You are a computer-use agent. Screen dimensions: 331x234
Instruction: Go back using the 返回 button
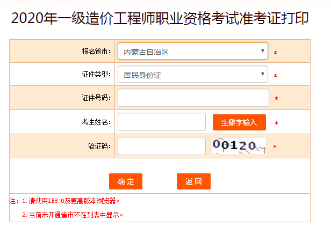tap(193, 181)
